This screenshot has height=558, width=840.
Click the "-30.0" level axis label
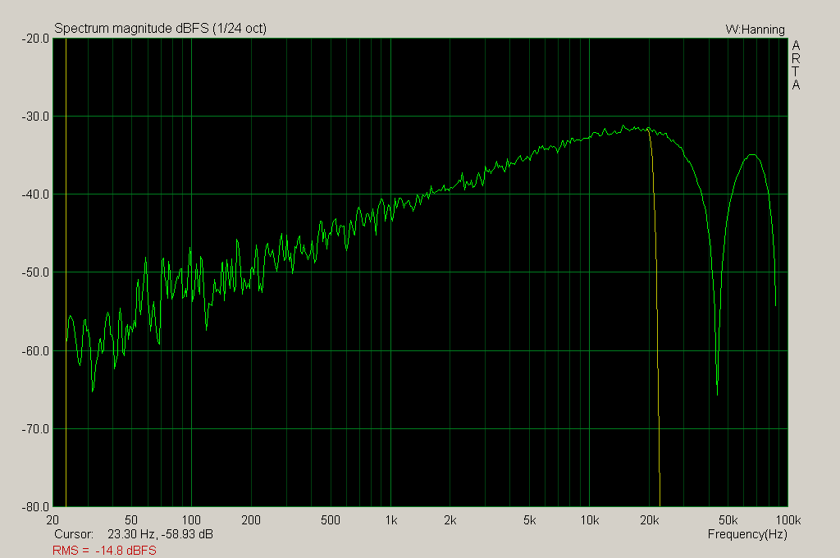pyautogui.click(x=35, y=117)
